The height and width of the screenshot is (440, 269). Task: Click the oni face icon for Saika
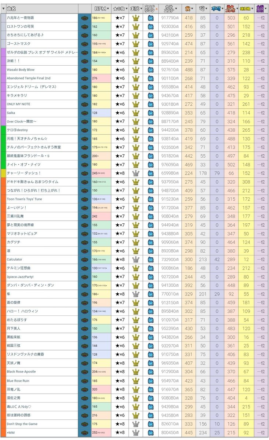(85, 113)
